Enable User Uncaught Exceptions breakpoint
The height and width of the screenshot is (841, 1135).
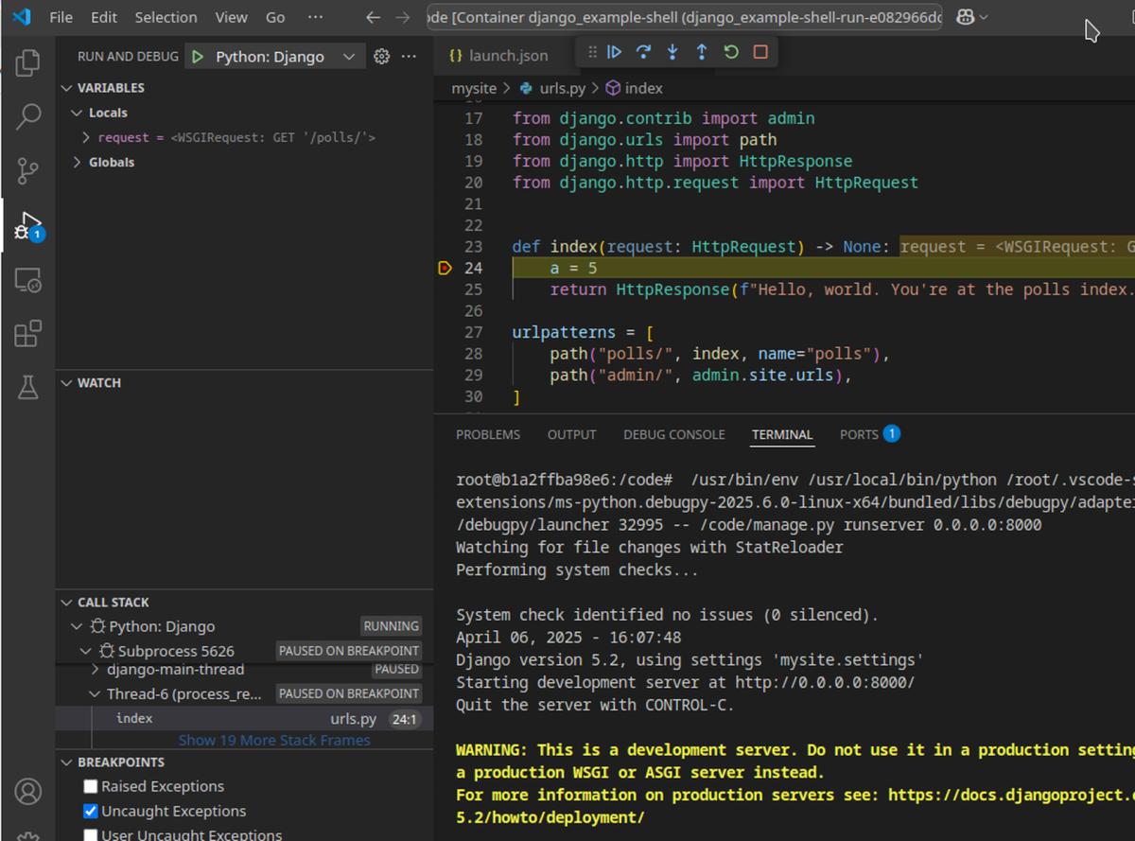tap(90, 833)
